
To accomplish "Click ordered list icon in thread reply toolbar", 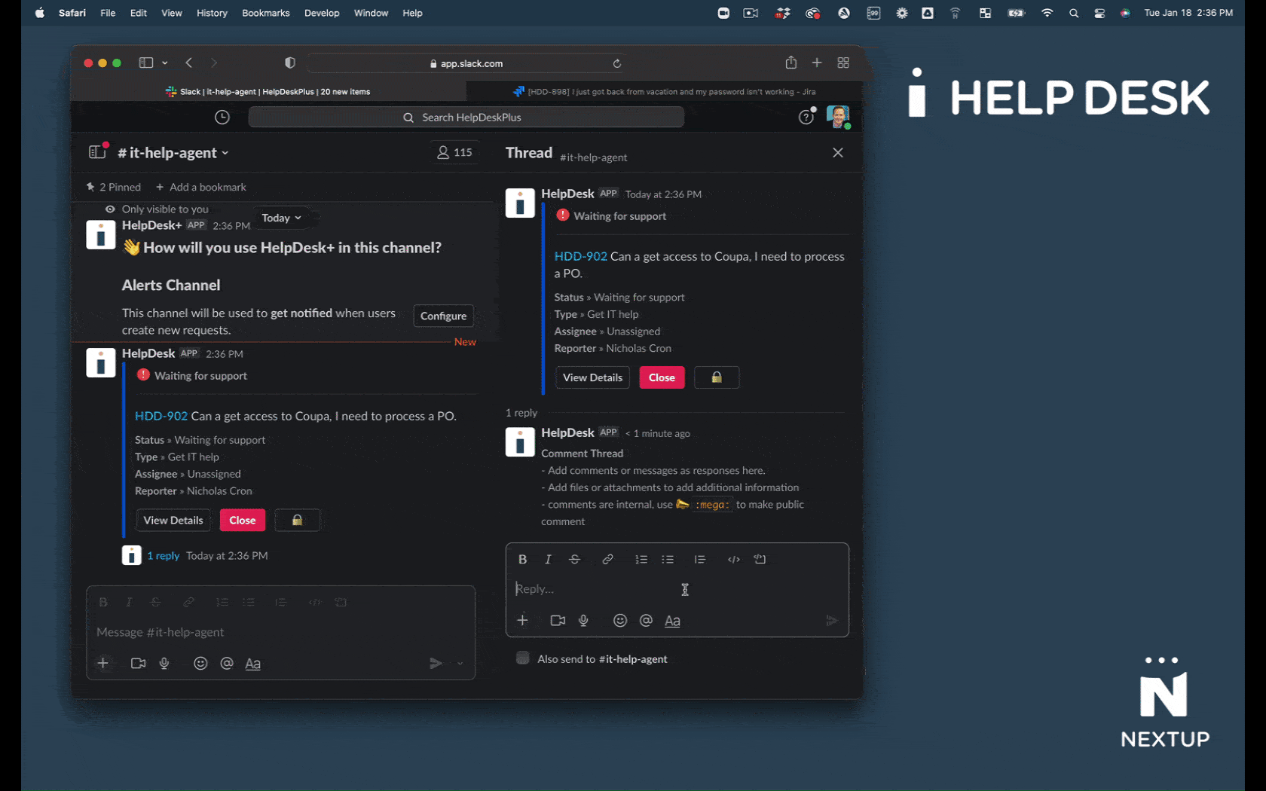I will coord(641,559).
